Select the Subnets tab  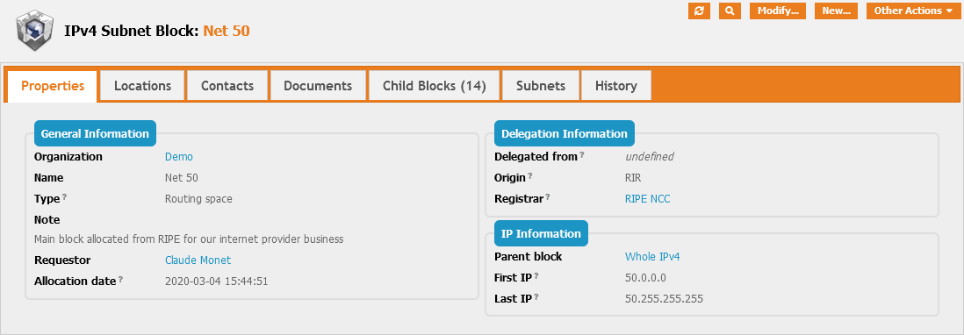[541, 86]
